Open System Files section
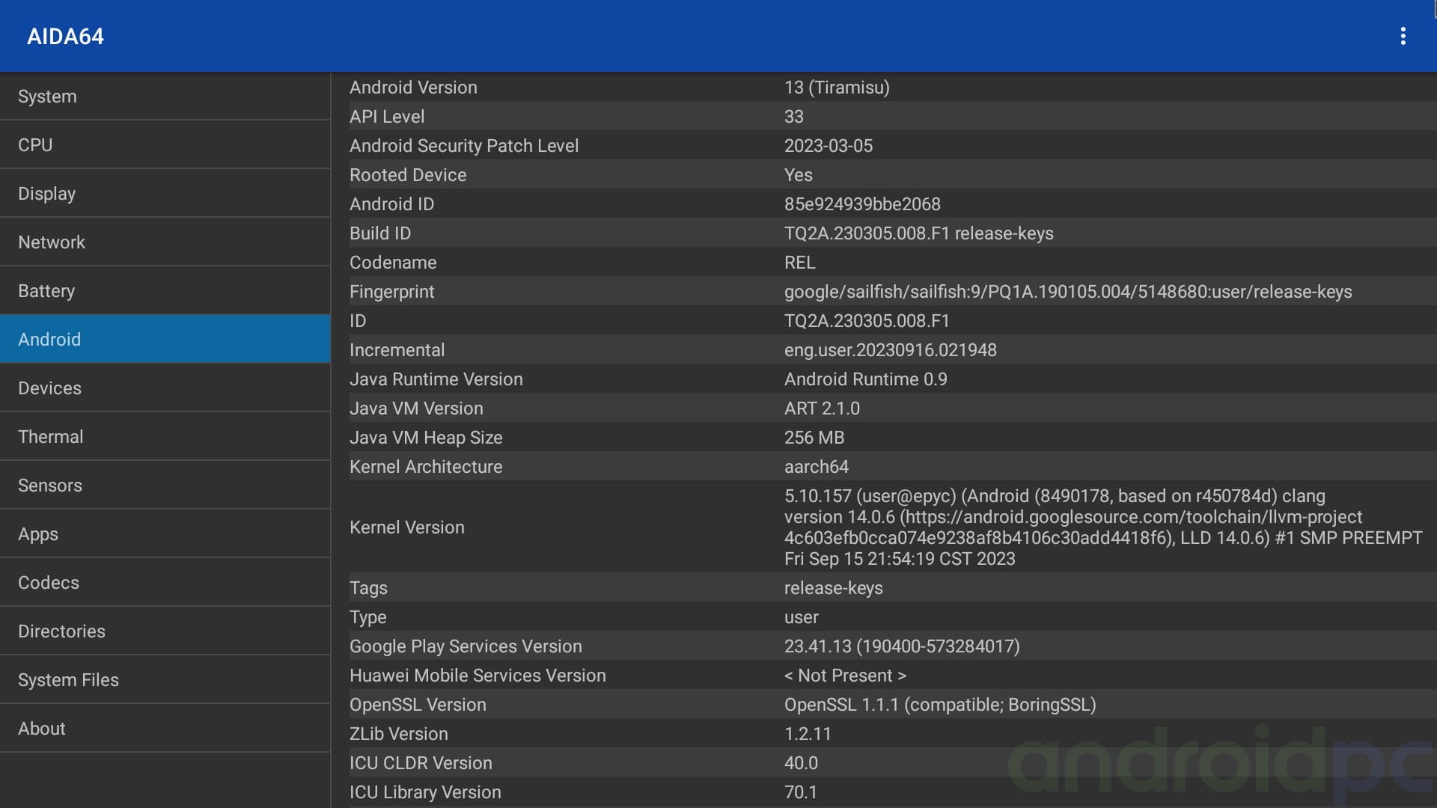Viewport: 1437px width, 808px height. tap(165, 680)
